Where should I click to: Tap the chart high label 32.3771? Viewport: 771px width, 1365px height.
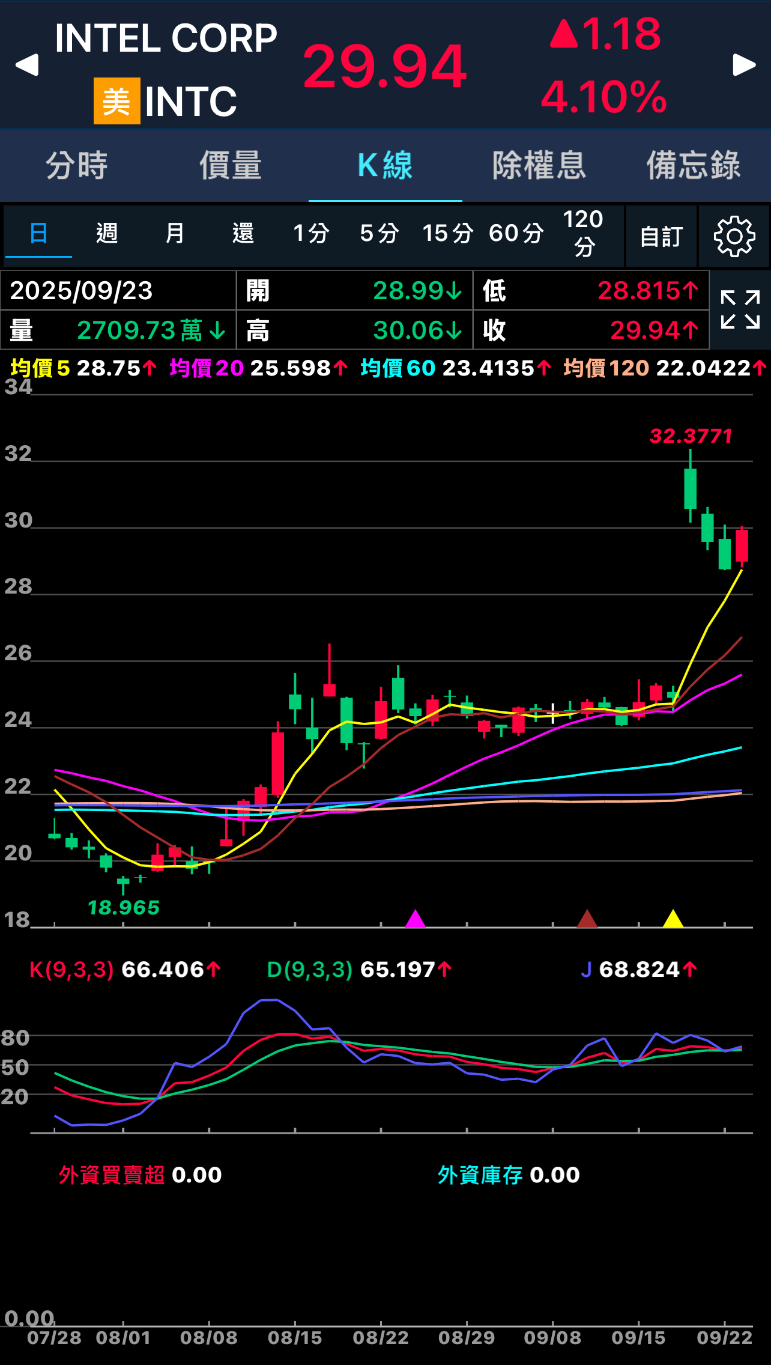click(x=691, y=436)
